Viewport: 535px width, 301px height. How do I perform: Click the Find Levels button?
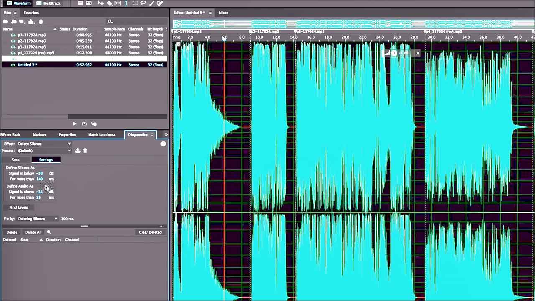click(19, 207)
